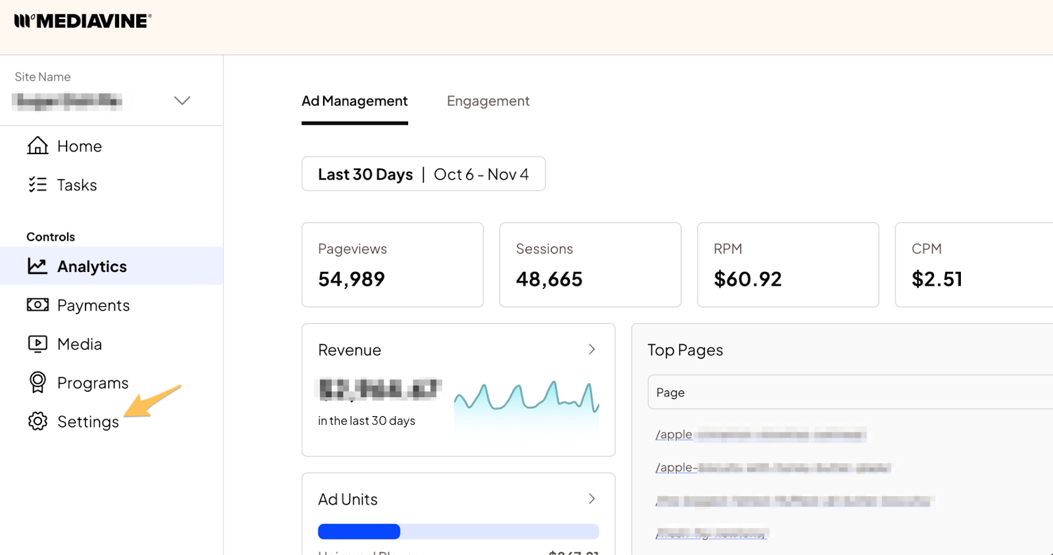
Task: Click the Mediavine logo
Action: (83, 21)
